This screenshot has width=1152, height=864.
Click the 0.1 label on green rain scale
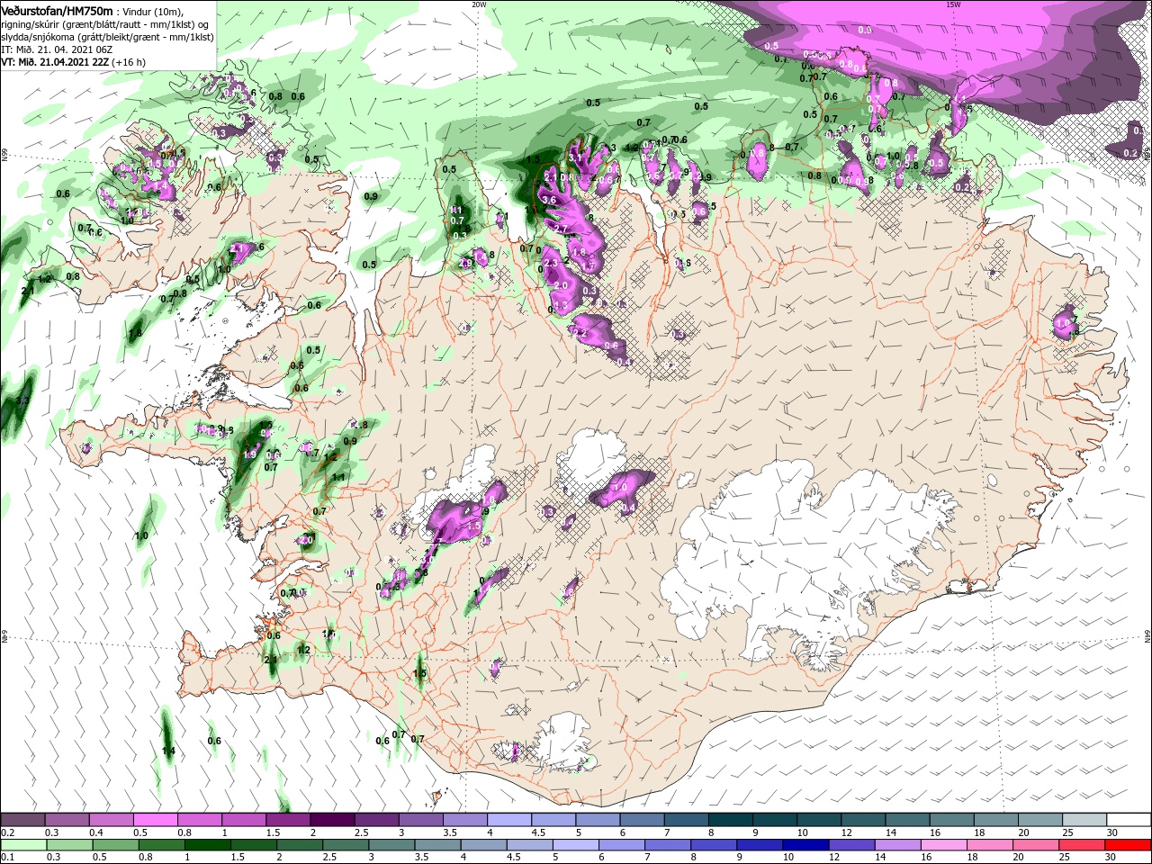click(x=6, y=858)
